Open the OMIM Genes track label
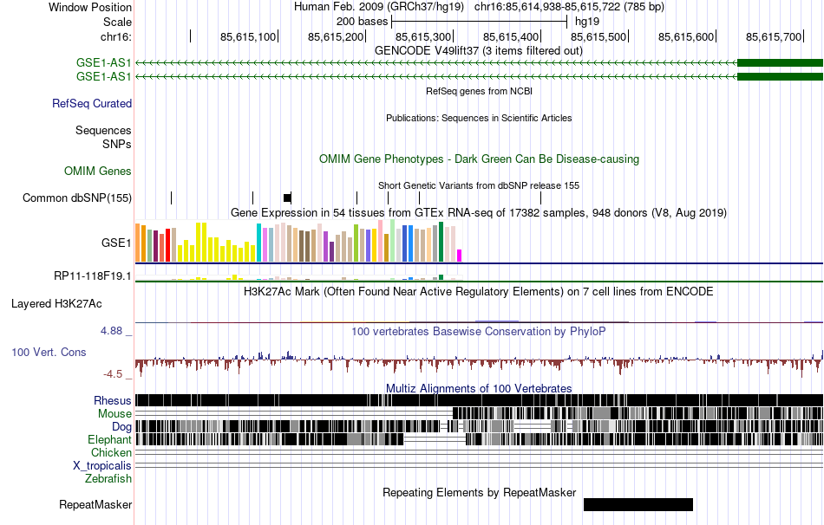The width and height of the screenshot is (824, 525). click(98, 172)
